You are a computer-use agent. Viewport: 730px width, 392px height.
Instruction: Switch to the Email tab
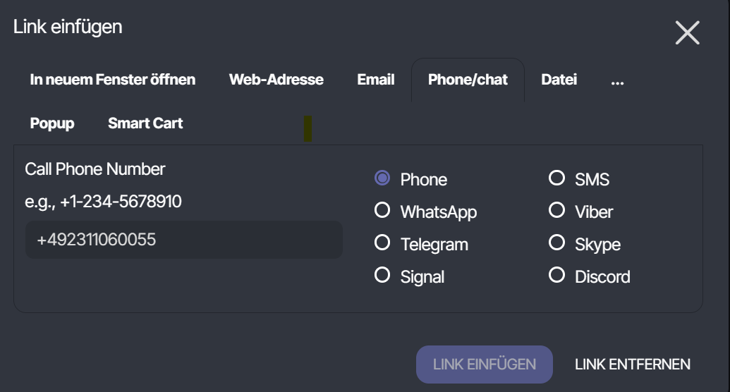[375, 80]
